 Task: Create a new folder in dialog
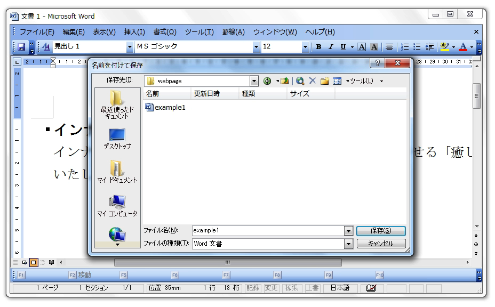[324, 81]
